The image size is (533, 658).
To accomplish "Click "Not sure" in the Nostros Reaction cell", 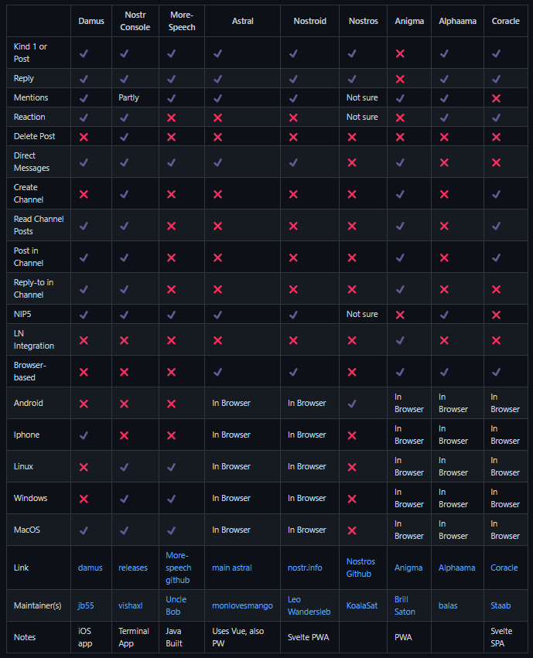I will 362,117.
